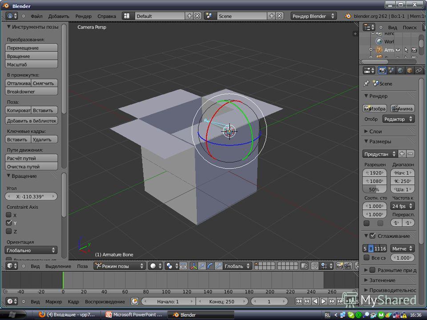Enable the Размытие при д checkbox

(x=372, y=270)
